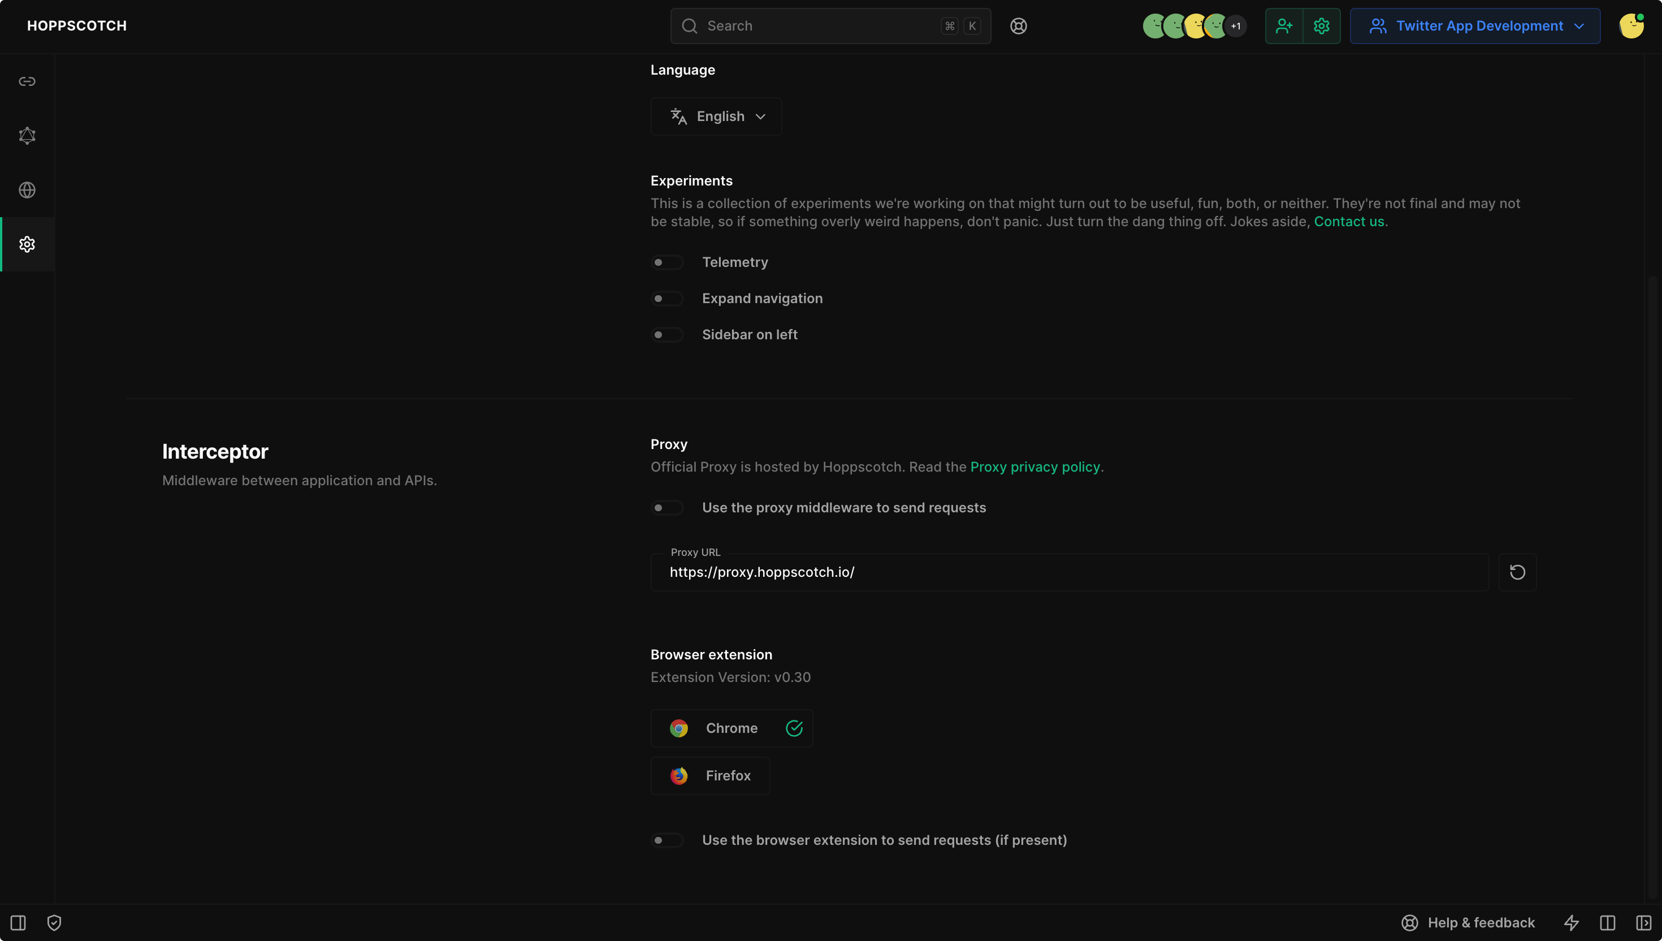Viewport: 1662px width, 941px height.
Task: Focus the Search input field
Action: (x=830, y=26)
